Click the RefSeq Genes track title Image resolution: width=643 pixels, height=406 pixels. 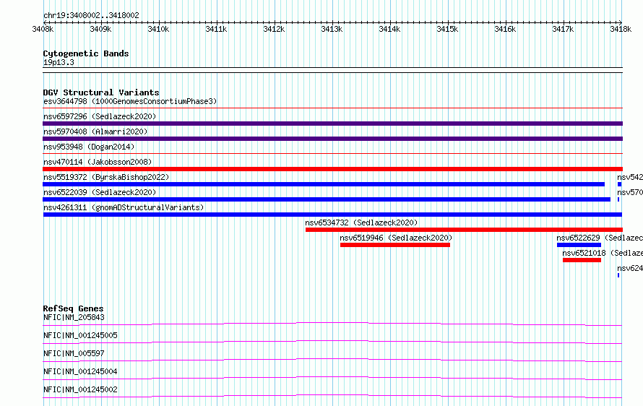point(73,308)
